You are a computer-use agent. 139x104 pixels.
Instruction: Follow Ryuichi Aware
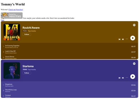27,34
